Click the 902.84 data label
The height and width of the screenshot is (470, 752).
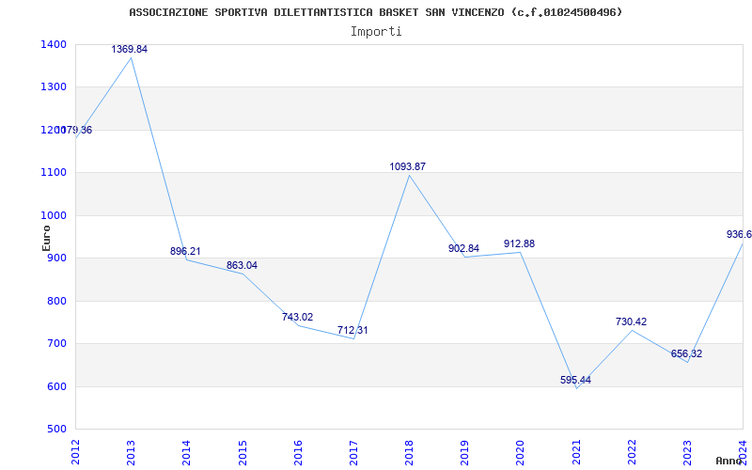463,248
